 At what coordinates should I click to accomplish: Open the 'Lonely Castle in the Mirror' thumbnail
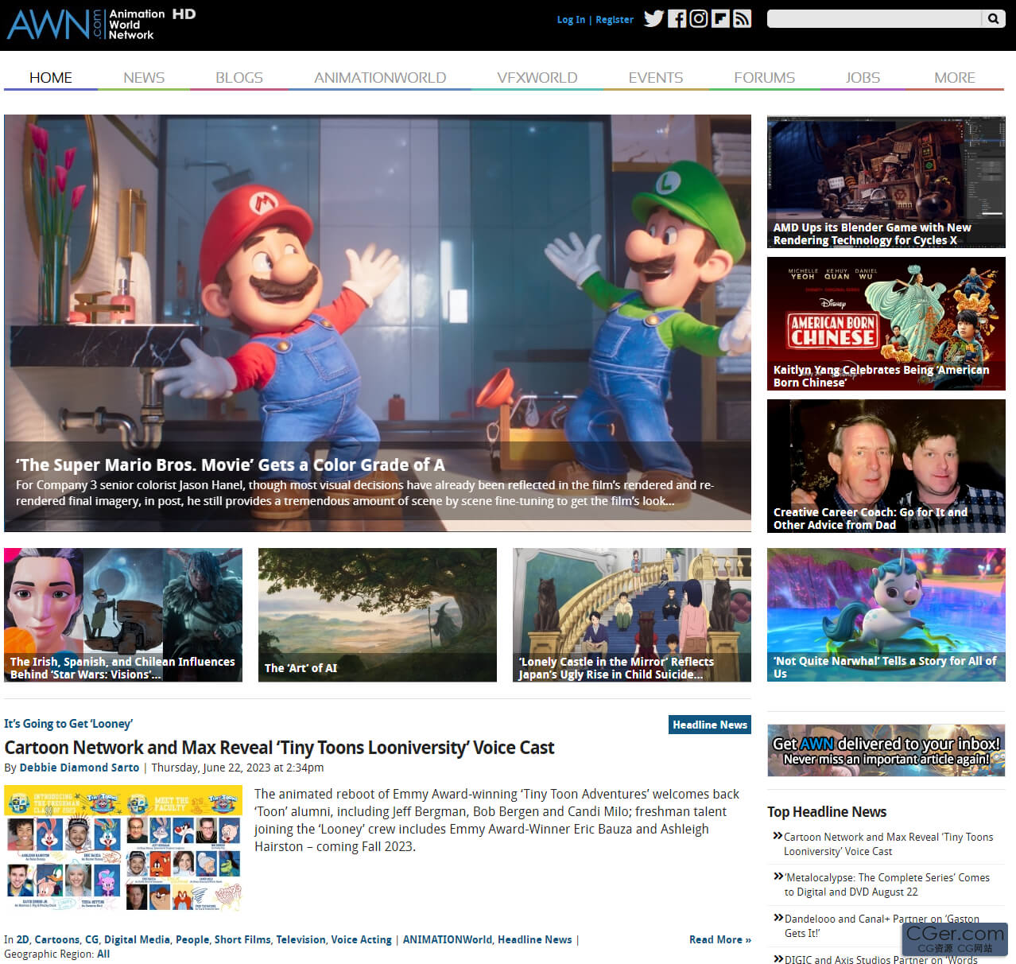(632, 615)
